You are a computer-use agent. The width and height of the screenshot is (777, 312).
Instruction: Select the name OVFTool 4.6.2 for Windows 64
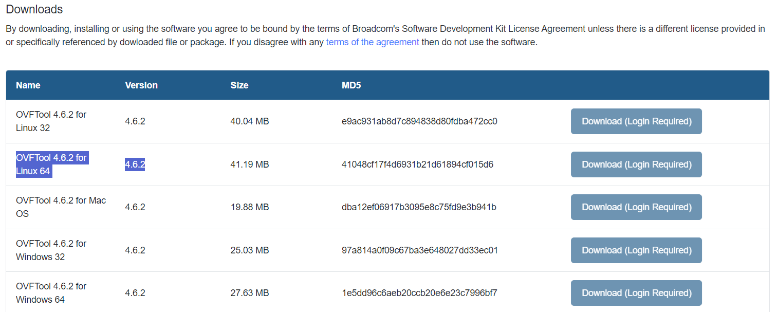(51, 293)
